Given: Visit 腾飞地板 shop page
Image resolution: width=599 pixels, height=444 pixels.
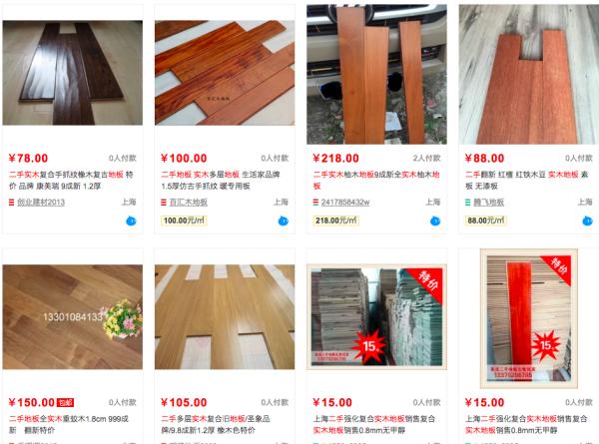Looking at the screenshot, I should point(488,202).
